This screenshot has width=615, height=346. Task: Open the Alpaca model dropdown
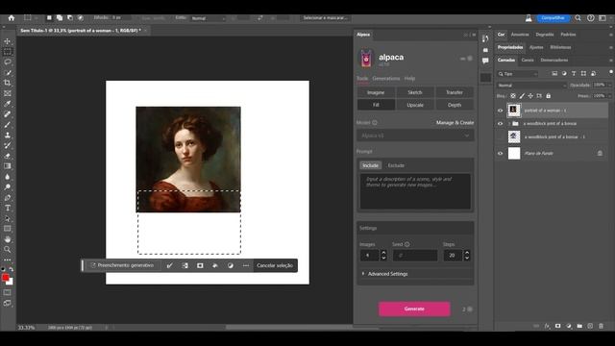(x=415, y=136)
